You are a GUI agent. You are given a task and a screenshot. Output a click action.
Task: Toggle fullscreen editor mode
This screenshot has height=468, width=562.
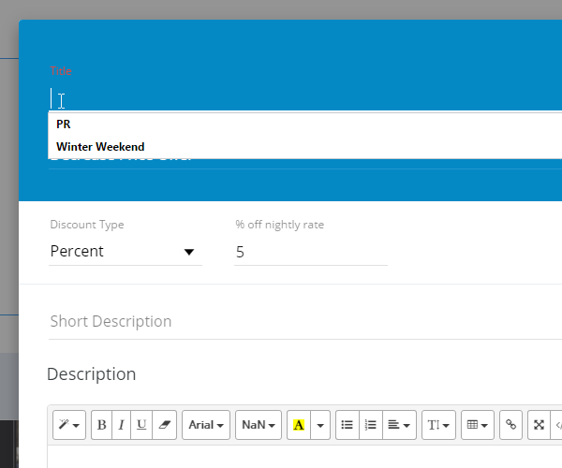(540, 425)
